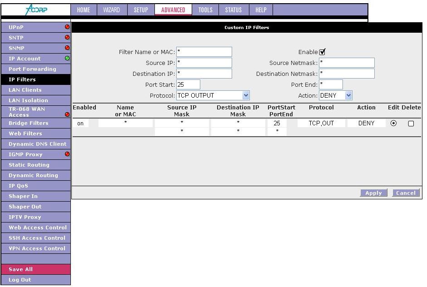Click the red status dot beside SNMP
Image resolution: width=427 pixels, height=287 pixels.
pos(67,48)
